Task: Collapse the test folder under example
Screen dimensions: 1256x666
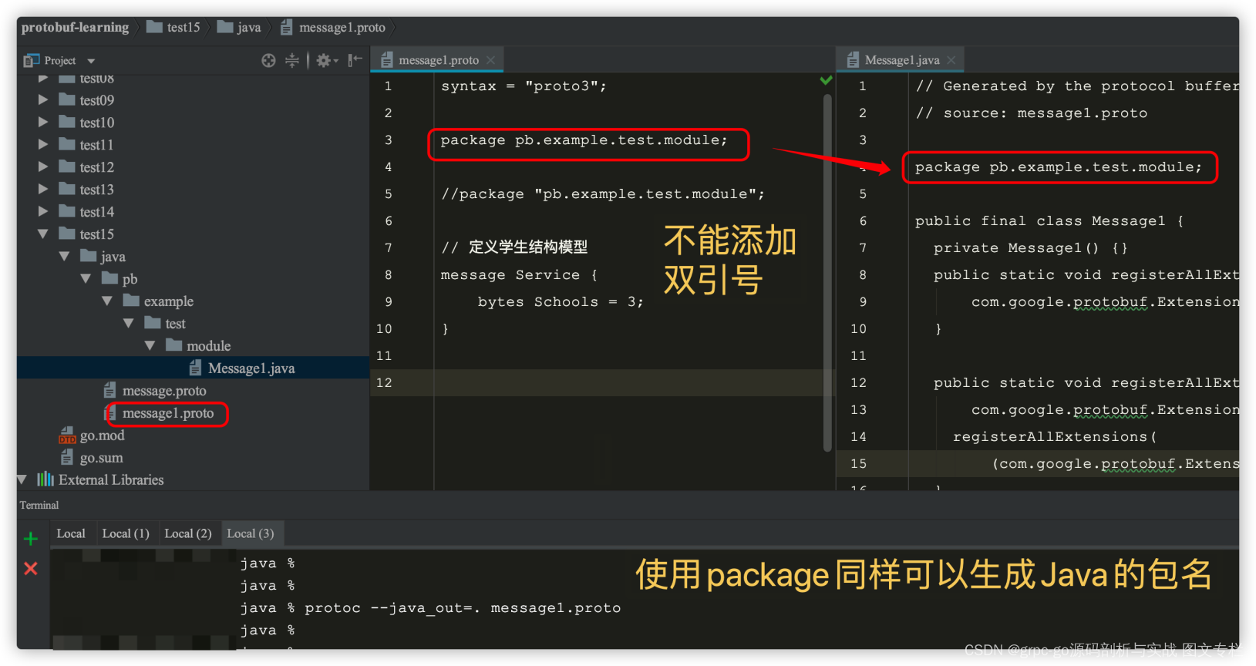Action: (x=129, y=323)
